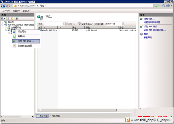
Task: Click 设置网站默认设置 link in Actions pane
Action: coord(154,22)
